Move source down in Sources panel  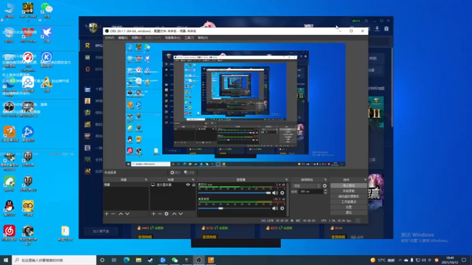click(181, 214)
